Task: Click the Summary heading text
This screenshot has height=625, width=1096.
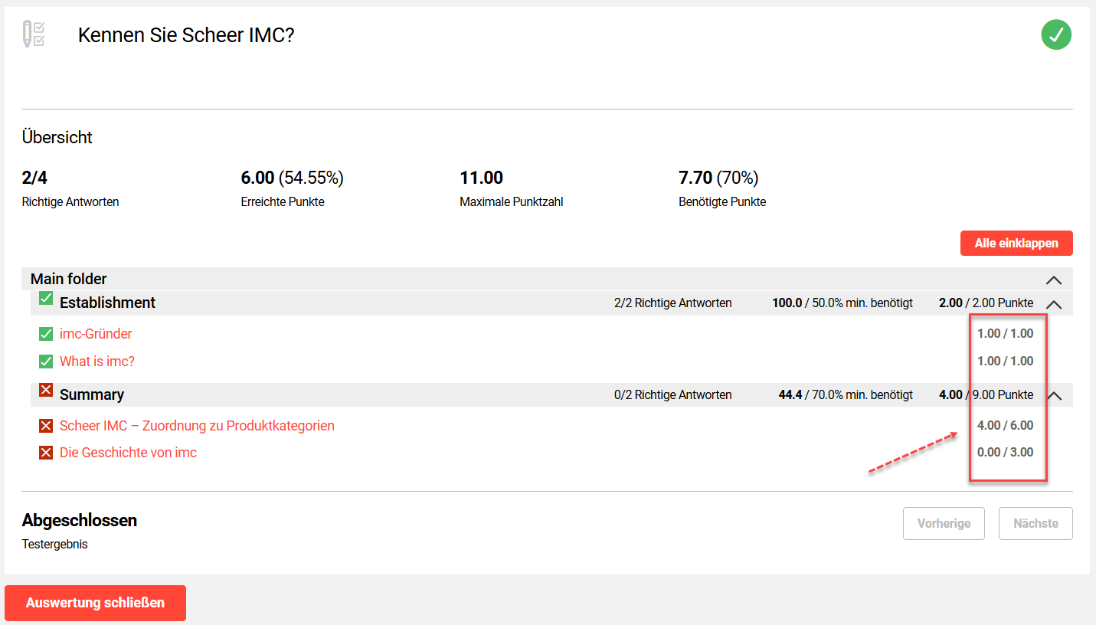Action: coord(92,394)
